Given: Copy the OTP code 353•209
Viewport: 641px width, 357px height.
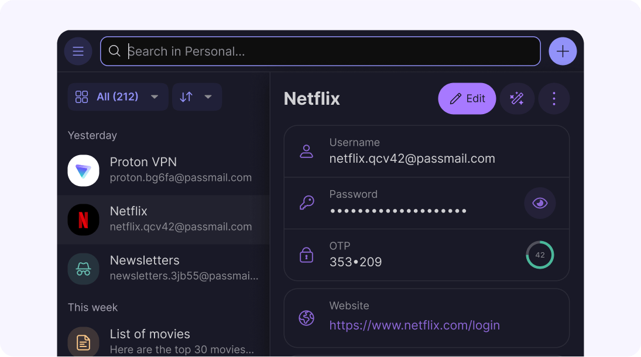Looking at the screenshot, I should [355, 262].
